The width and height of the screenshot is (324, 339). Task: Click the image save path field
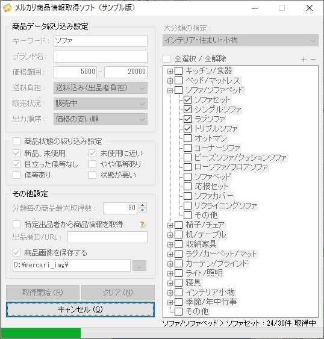point(72,266)
